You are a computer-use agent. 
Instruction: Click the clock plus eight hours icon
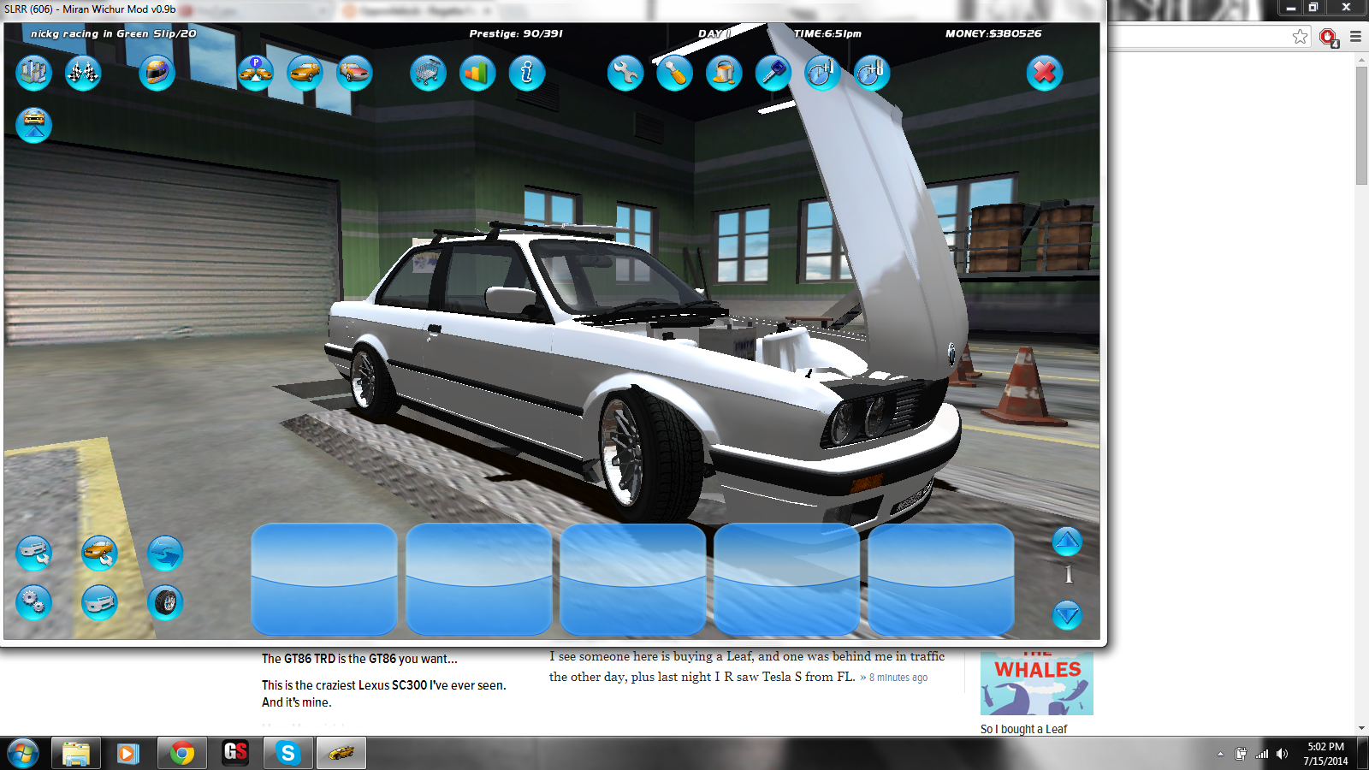click(x=872, y=73)
